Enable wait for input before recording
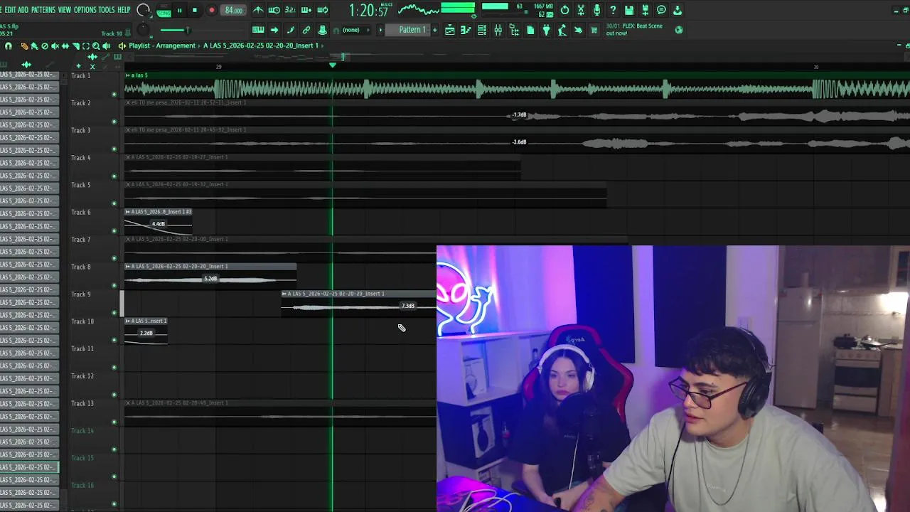 [x=274, y=10]
